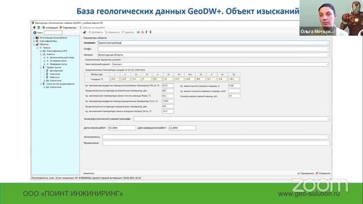363x204 pixels.
Task: Click the Применить button
Action: (306, 173)
